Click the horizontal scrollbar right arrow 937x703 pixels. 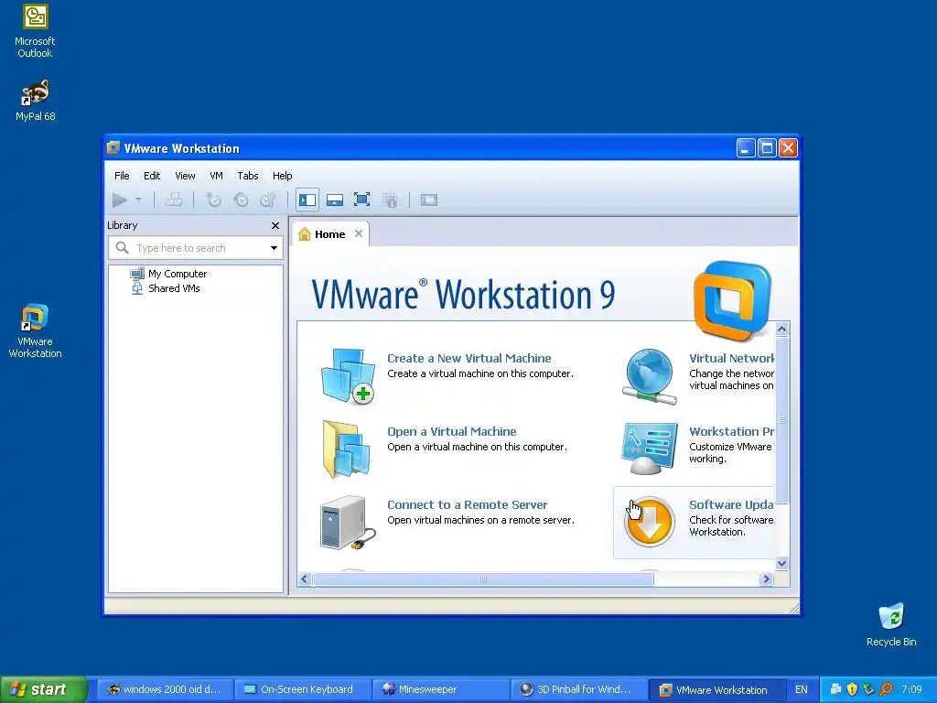(x=766, y=579)
